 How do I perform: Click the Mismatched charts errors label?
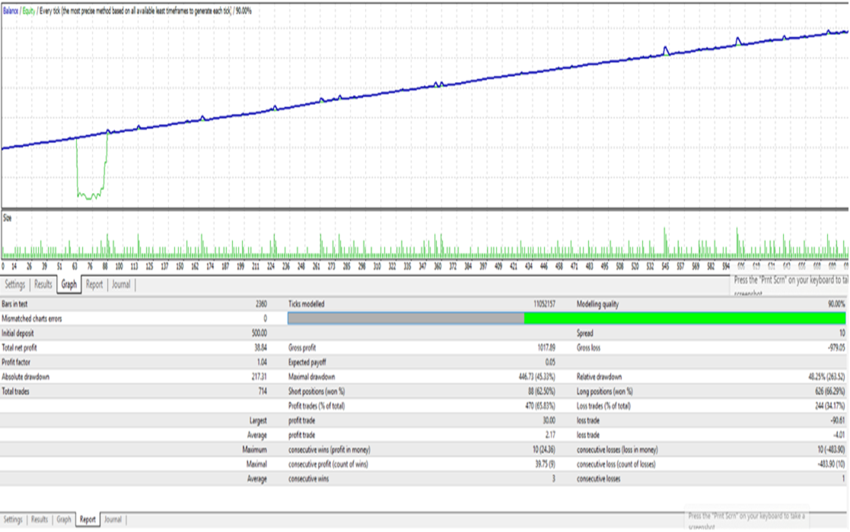click(x=32, y=318)
